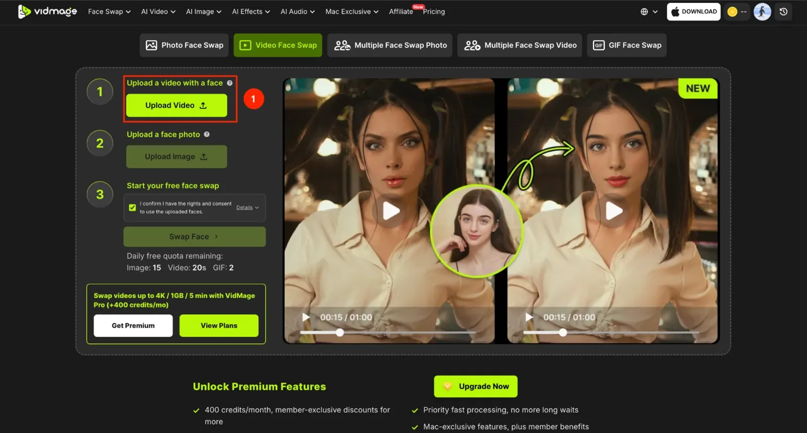Image resolution: width=807 pixels, height=433 pixels.
Task: Click the 'Priority fast processing' feature text
Action: [501, 410]
